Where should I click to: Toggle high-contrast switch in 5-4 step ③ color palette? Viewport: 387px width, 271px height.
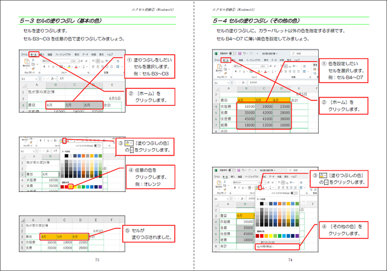(294, 193)
